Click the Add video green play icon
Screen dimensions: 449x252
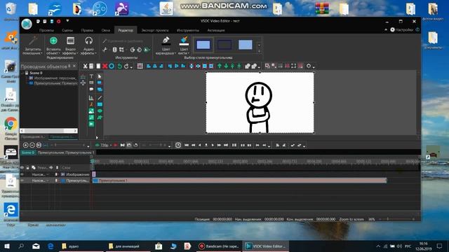[91, 124]
